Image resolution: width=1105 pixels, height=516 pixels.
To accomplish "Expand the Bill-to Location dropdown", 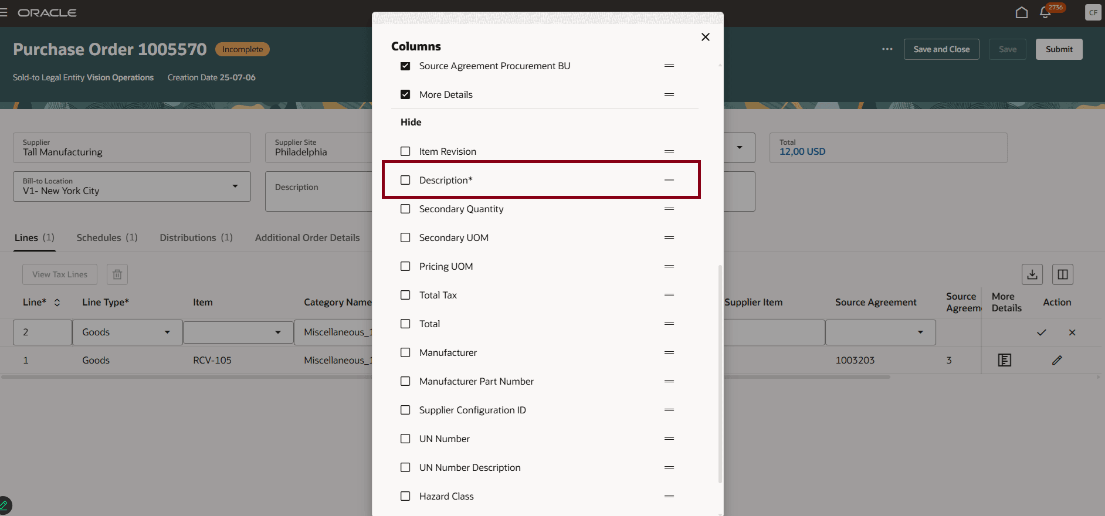I will pos(235,186).
